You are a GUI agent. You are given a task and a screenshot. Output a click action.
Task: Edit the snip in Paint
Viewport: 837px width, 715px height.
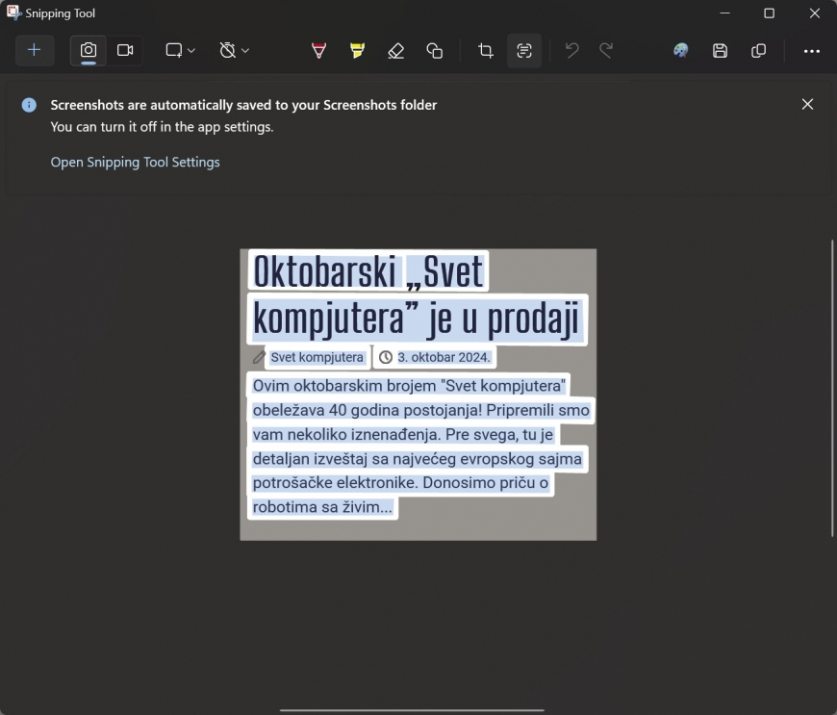(680, 51)
